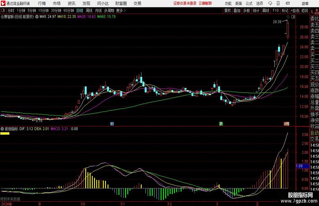Click the 证券交易未登录 login link
This screenshot has height=206, width=319.
coord(185,3)
